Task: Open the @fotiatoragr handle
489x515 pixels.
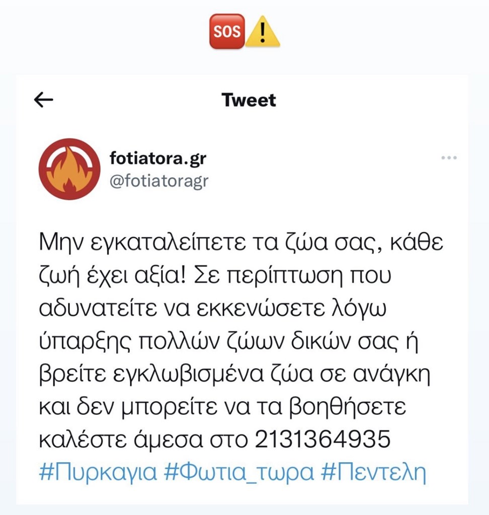Action: pos(159,181)
